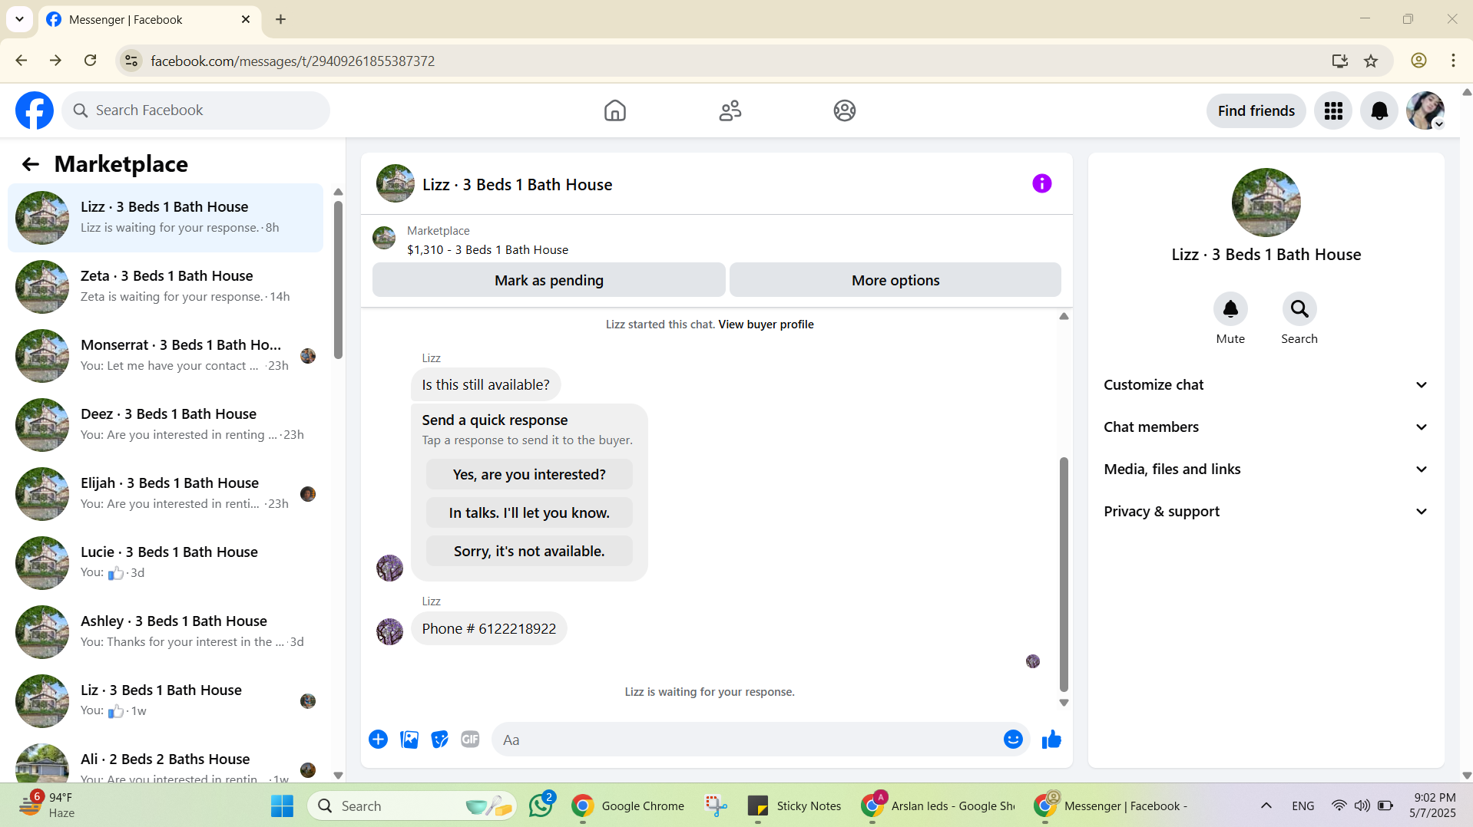Screen dimensions: 1473x827
Task: Expand Media, files and links section
Action: [x=1266, y=470]
